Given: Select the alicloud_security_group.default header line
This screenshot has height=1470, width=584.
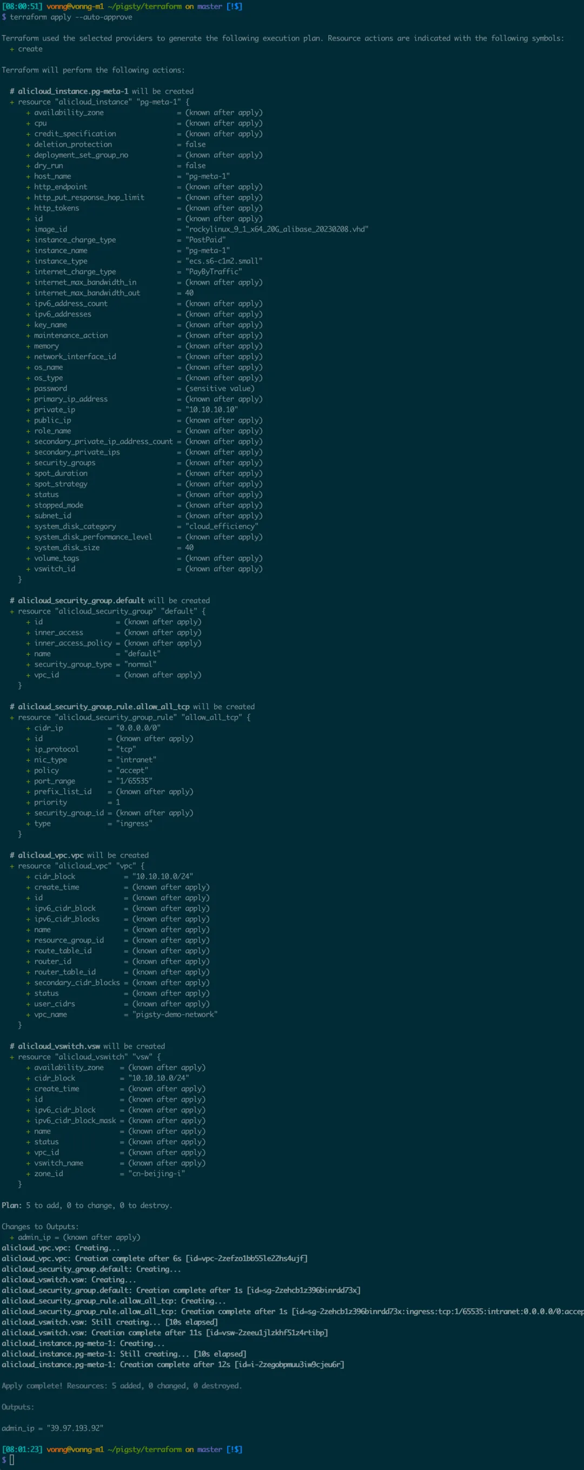Looking at the screenshot, I should click(109, 601).
